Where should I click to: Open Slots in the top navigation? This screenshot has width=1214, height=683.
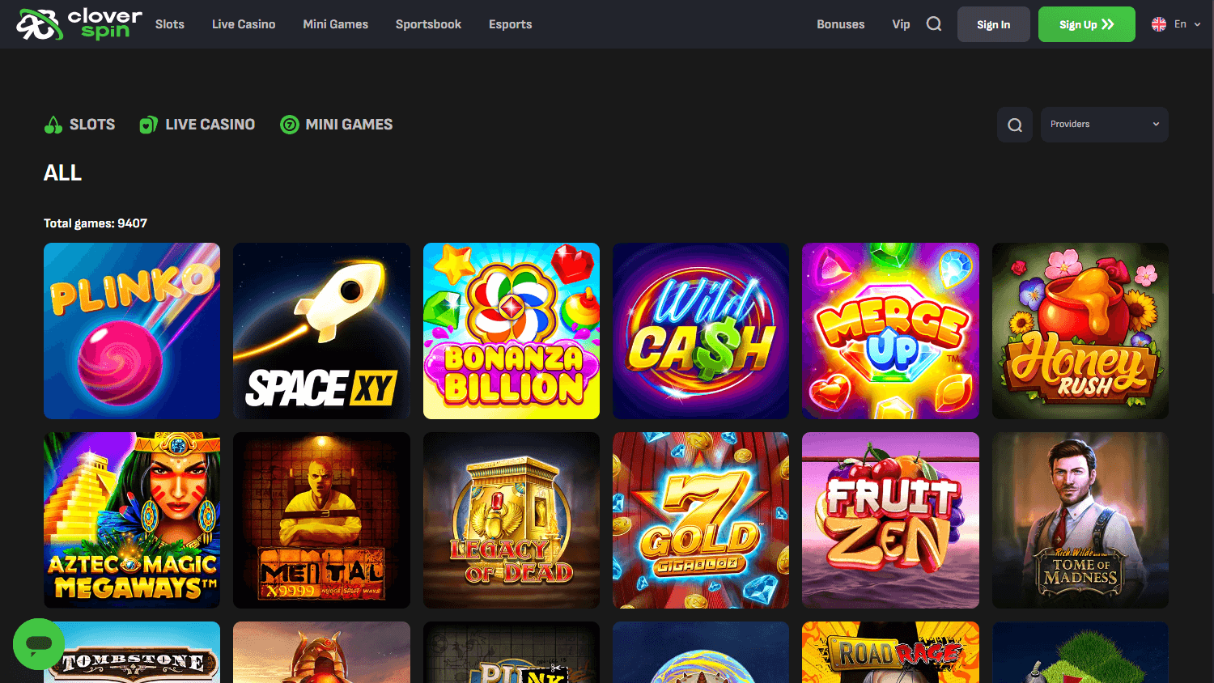point(170,24)
